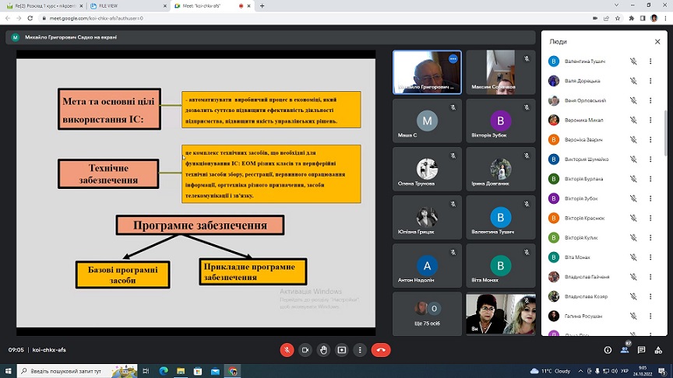673x378 pixels.
Task: Open the volume control in system tray
Action: pyautogui.click(x=615, y=371)
